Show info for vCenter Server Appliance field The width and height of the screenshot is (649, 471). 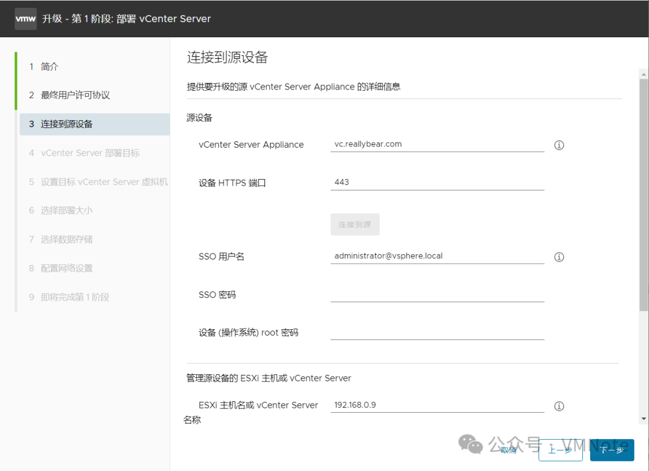559,145
